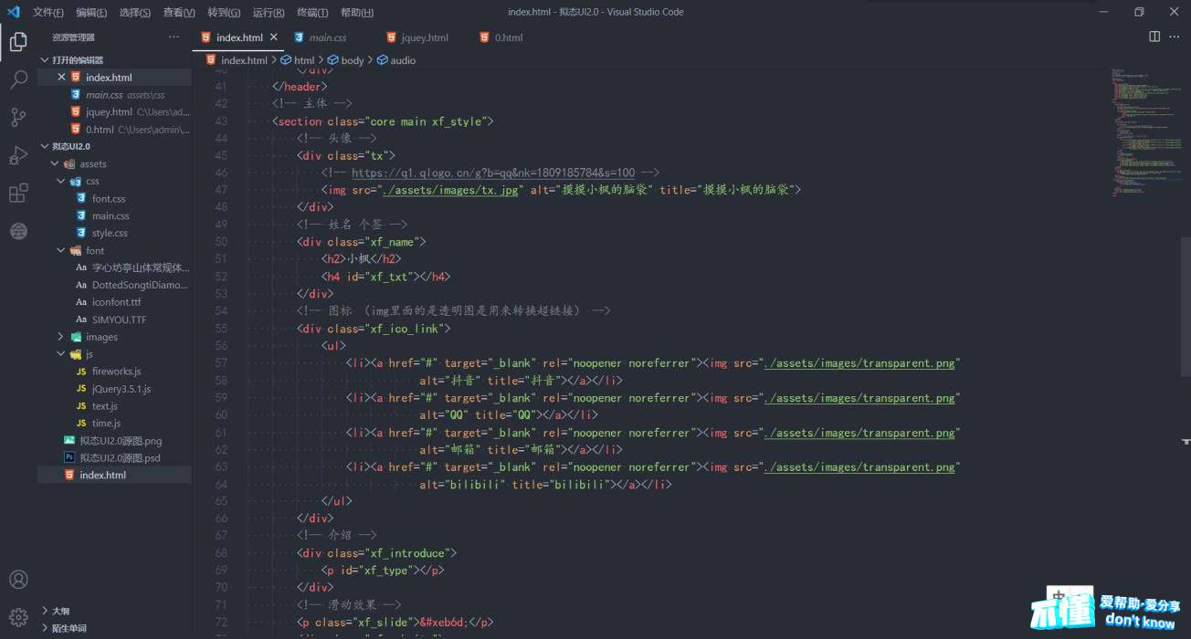Click the code minimap overview
Screen dimensions: 1191x639
(x=1146, y=128)
